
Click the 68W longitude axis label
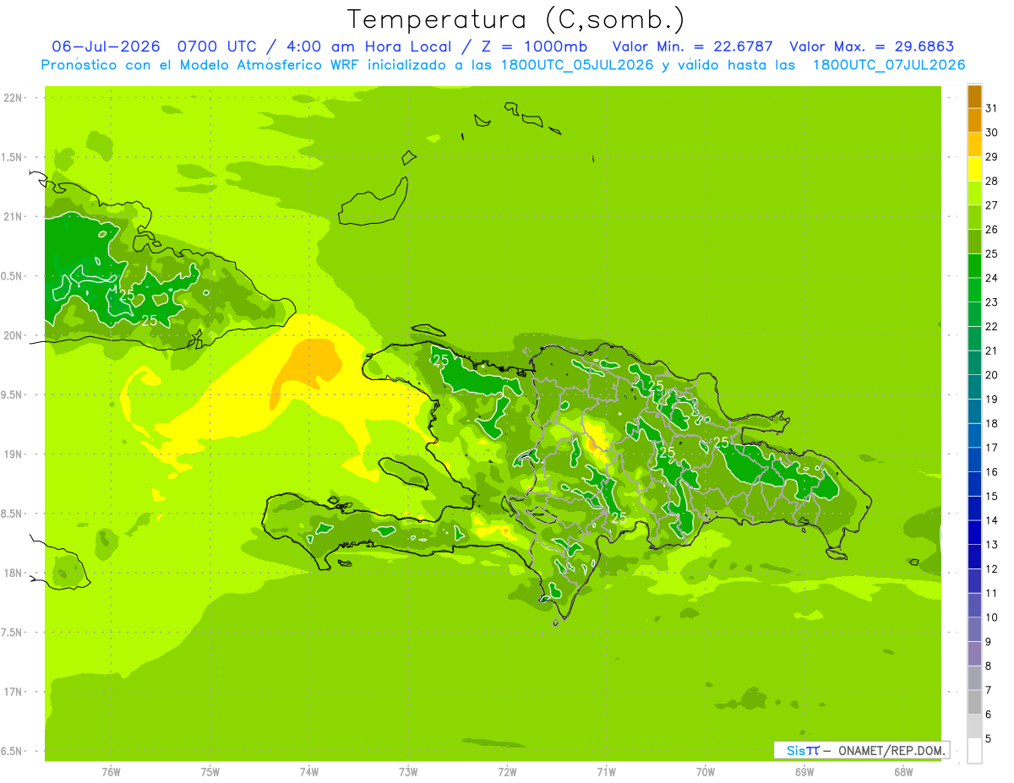903,771
